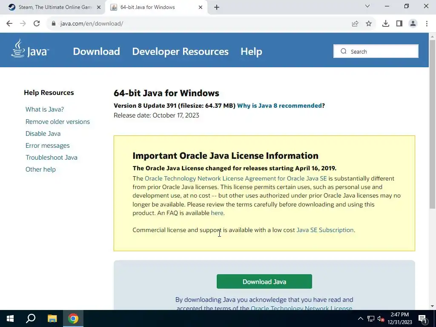Open Developer Resources menu
The width and height of the screenshot is (436, 327).
[x=180, y=52]
